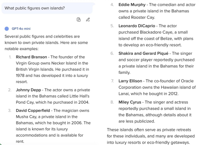Click the bold name Johnny Depp
The image size is (200, 145).
(x=28, y=90)
